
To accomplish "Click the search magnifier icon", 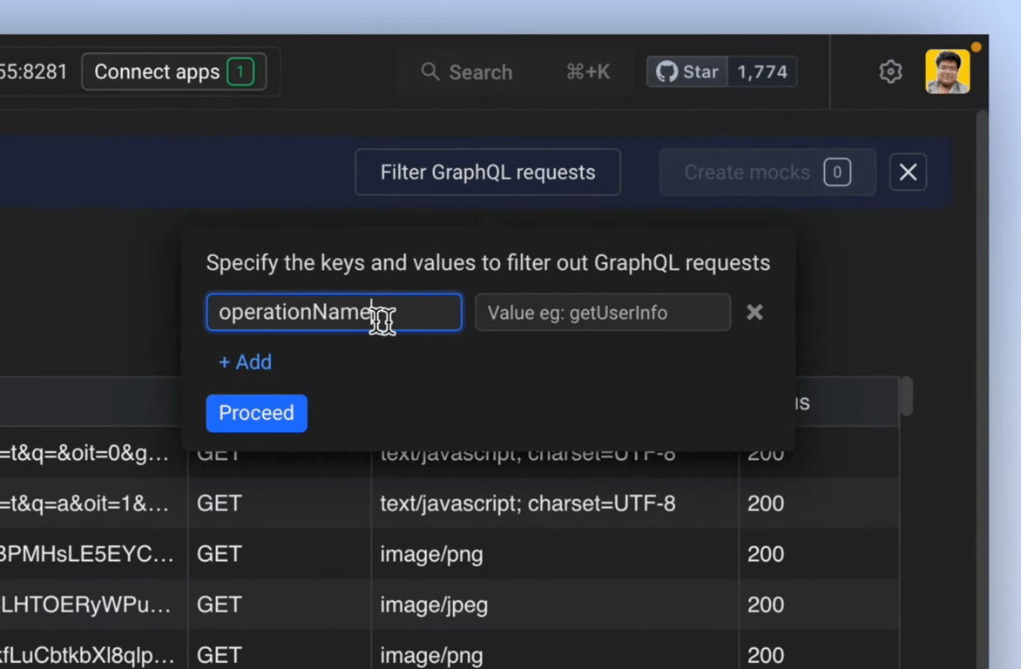I will 429,71.
